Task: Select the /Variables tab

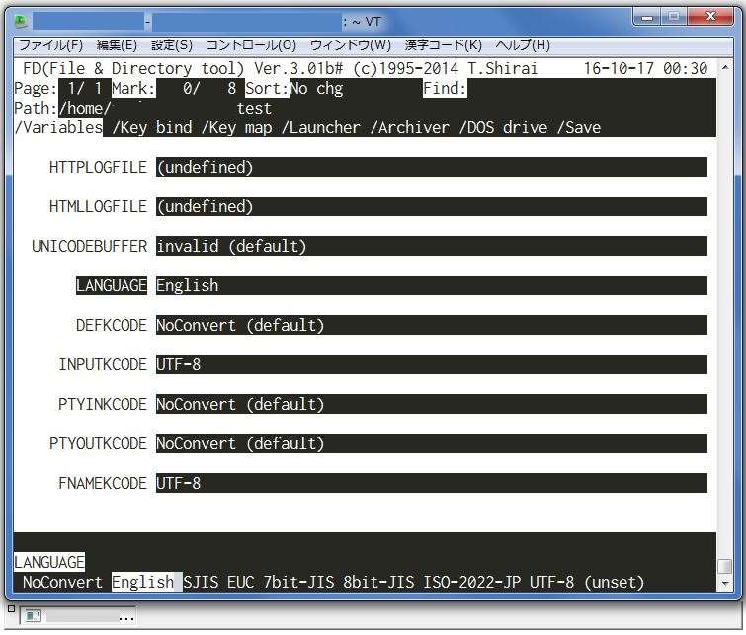Action: click(58, 128)
